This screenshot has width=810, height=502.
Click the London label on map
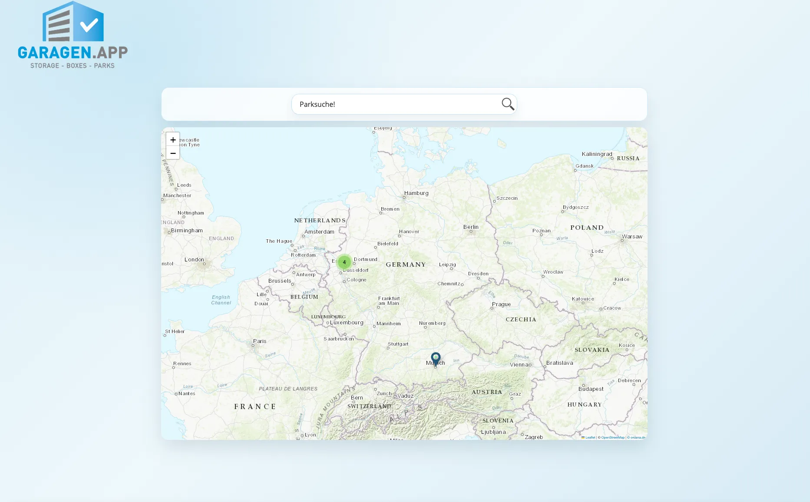tap(194, 260)
